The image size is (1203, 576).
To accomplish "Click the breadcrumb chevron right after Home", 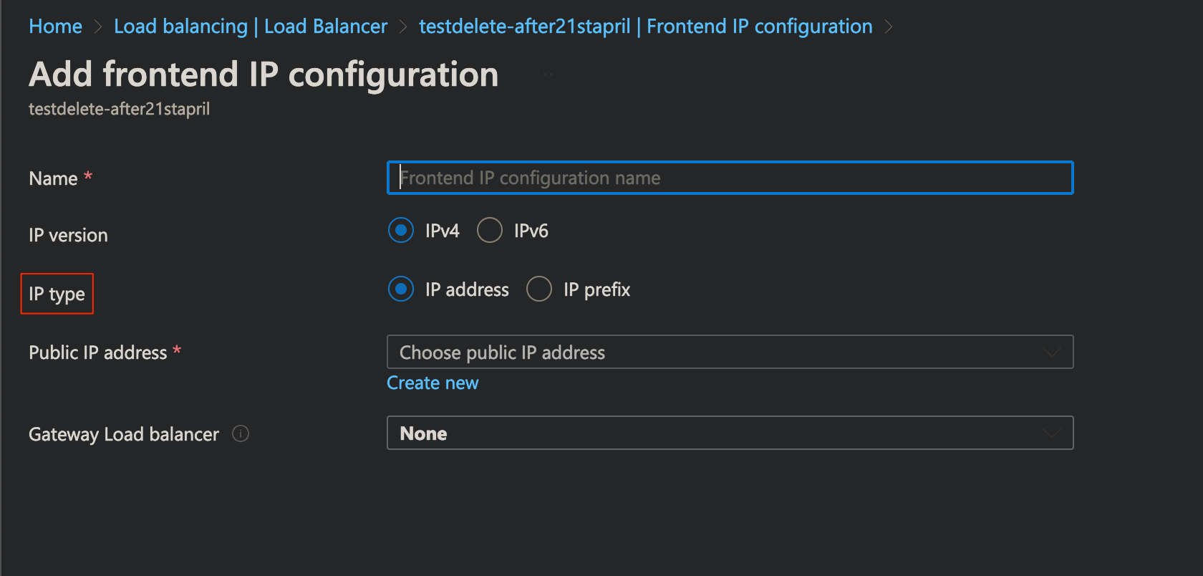I will tap(98, 27).
